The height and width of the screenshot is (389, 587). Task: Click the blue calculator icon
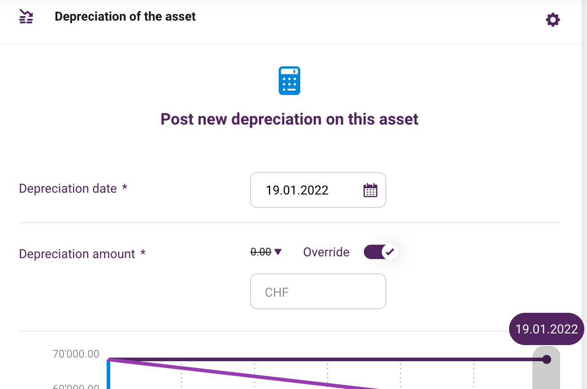point(289,81)
